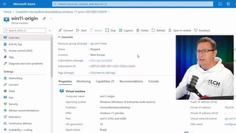Capture the VM image
The height and width of the screenshot is (133, 236).
(x=126, y=30)
